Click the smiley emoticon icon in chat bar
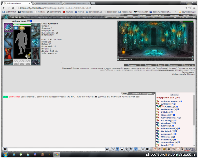The image size is (198, 158). (x=143, y=149)
